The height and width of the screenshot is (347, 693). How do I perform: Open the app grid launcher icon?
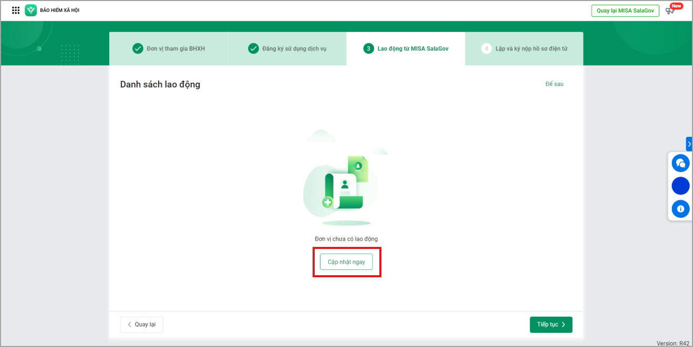(16, 10)
